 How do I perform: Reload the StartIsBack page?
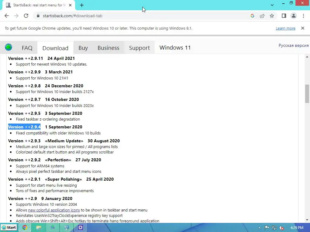(26, 16)
